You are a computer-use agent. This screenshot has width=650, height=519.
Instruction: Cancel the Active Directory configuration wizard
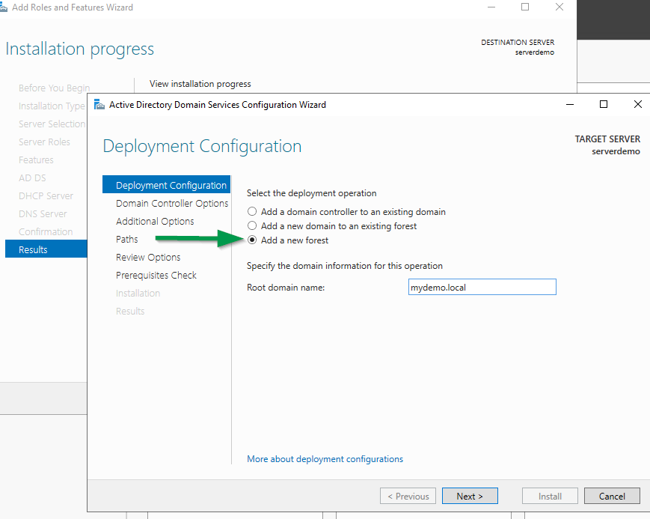pyautogui.click(x=612, y=496)
